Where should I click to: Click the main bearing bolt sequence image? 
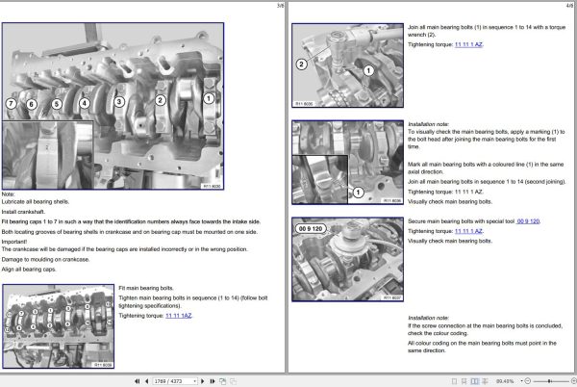[58, 326]
